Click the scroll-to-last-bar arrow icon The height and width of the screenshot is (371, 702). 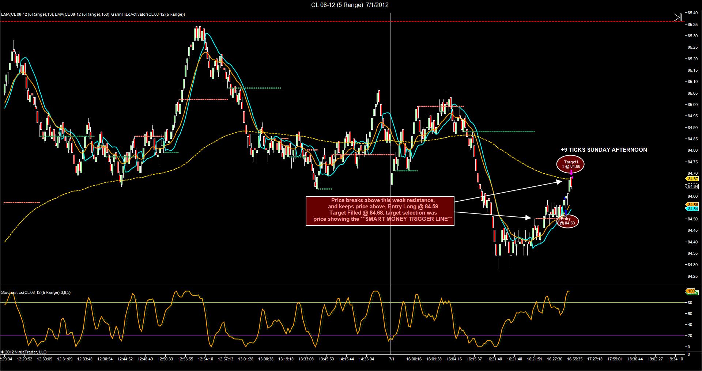click(678, 17)
